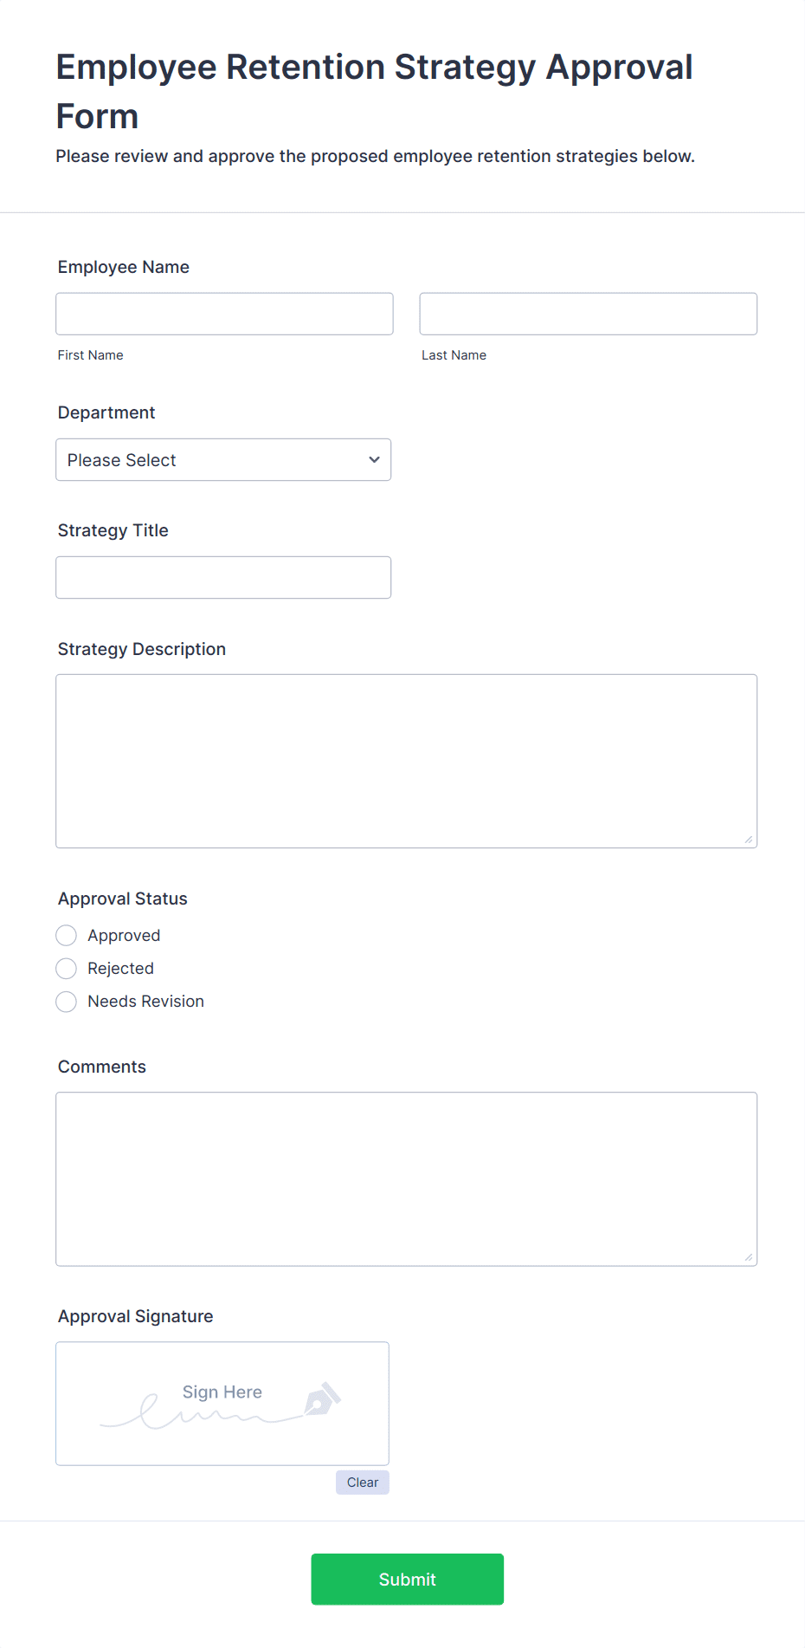805x1648 pixels.
Task: Open the Department Please Select dropdown
Action: coord(223,459)
